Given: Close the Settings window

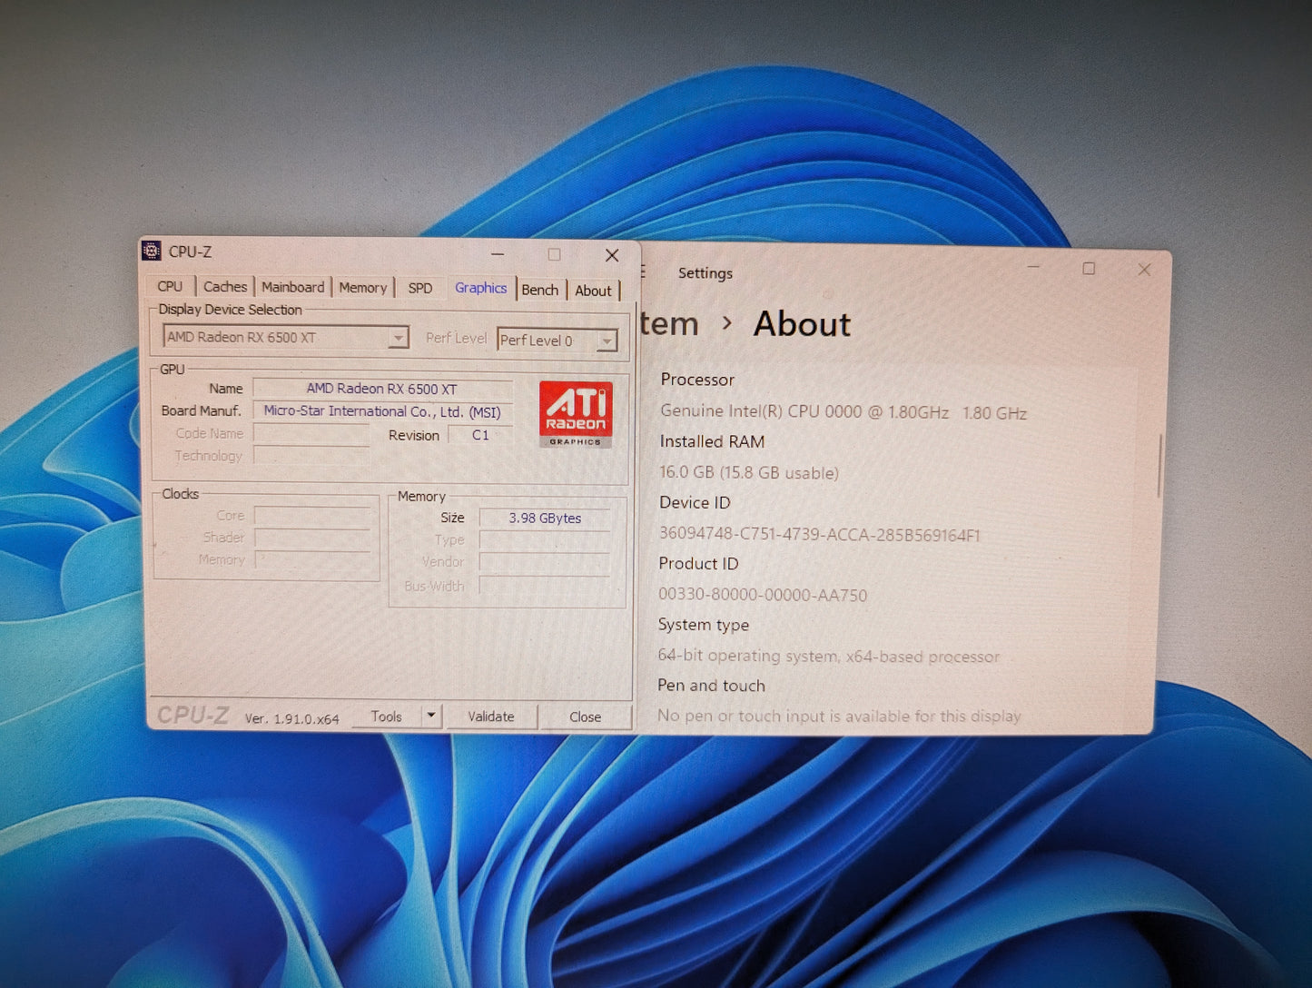Looking at the screenshot, I should pyautogui.click(x=1144, y=270).
